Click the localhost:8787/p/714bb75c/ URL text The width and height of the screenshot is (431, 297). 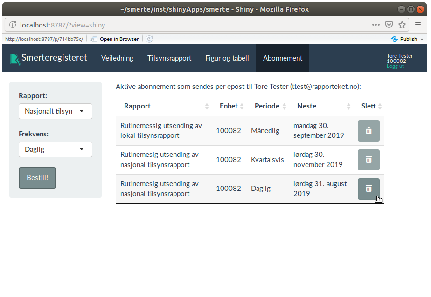point(44,39)
